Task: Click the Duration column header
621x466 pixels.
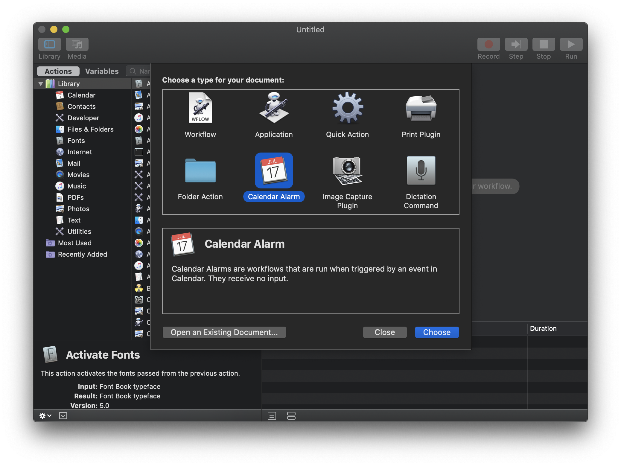Action: pos(557,329)
